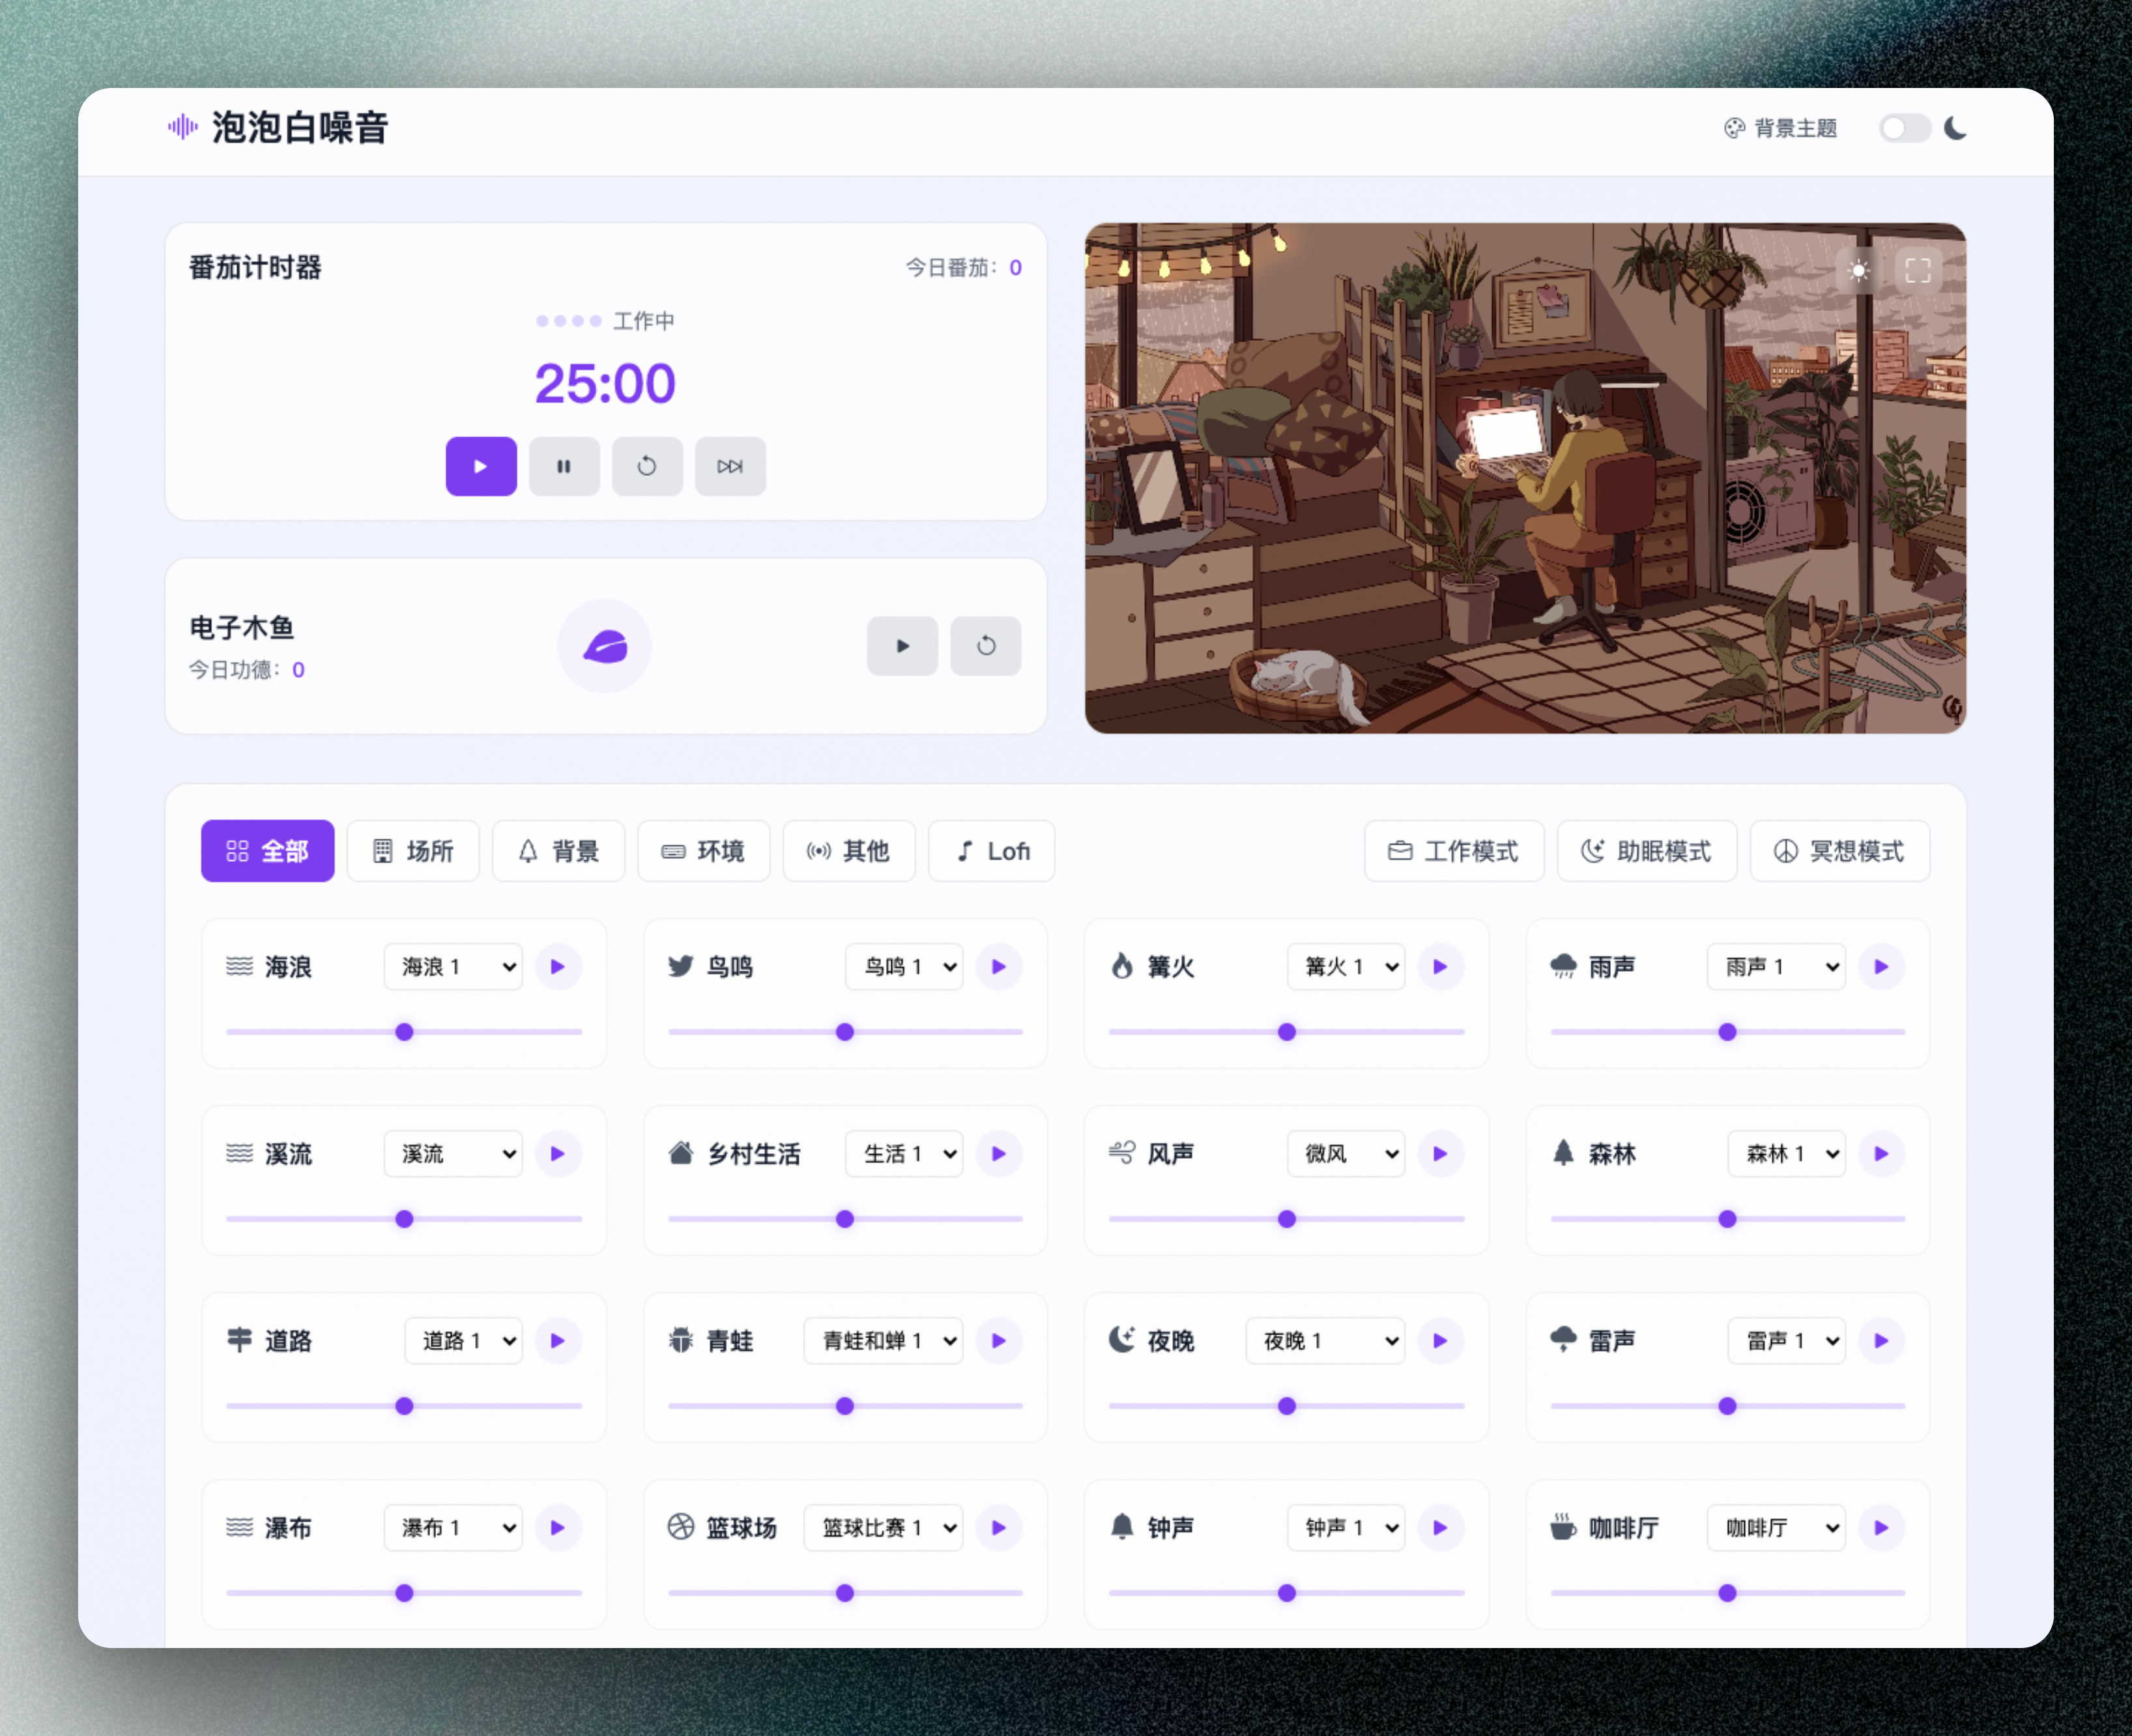Play the 雨声 rain sound
The width and height of the screenshot is (2132, 1736).
click(x=1881, y=967)
